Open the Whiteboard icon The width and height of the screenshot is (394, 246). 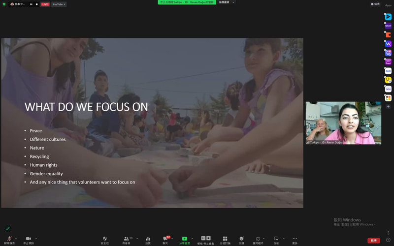click(x=276, y=240)
